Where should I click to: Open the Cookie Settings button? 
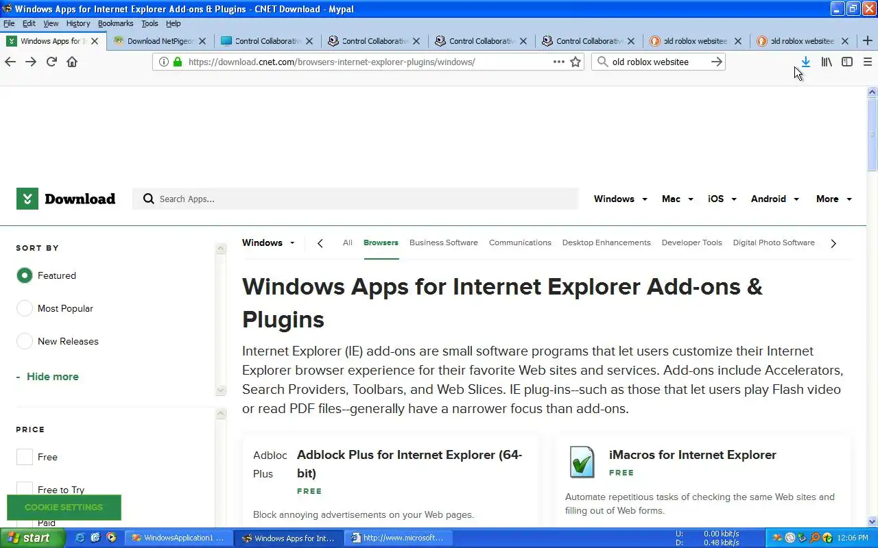[64, 508]
